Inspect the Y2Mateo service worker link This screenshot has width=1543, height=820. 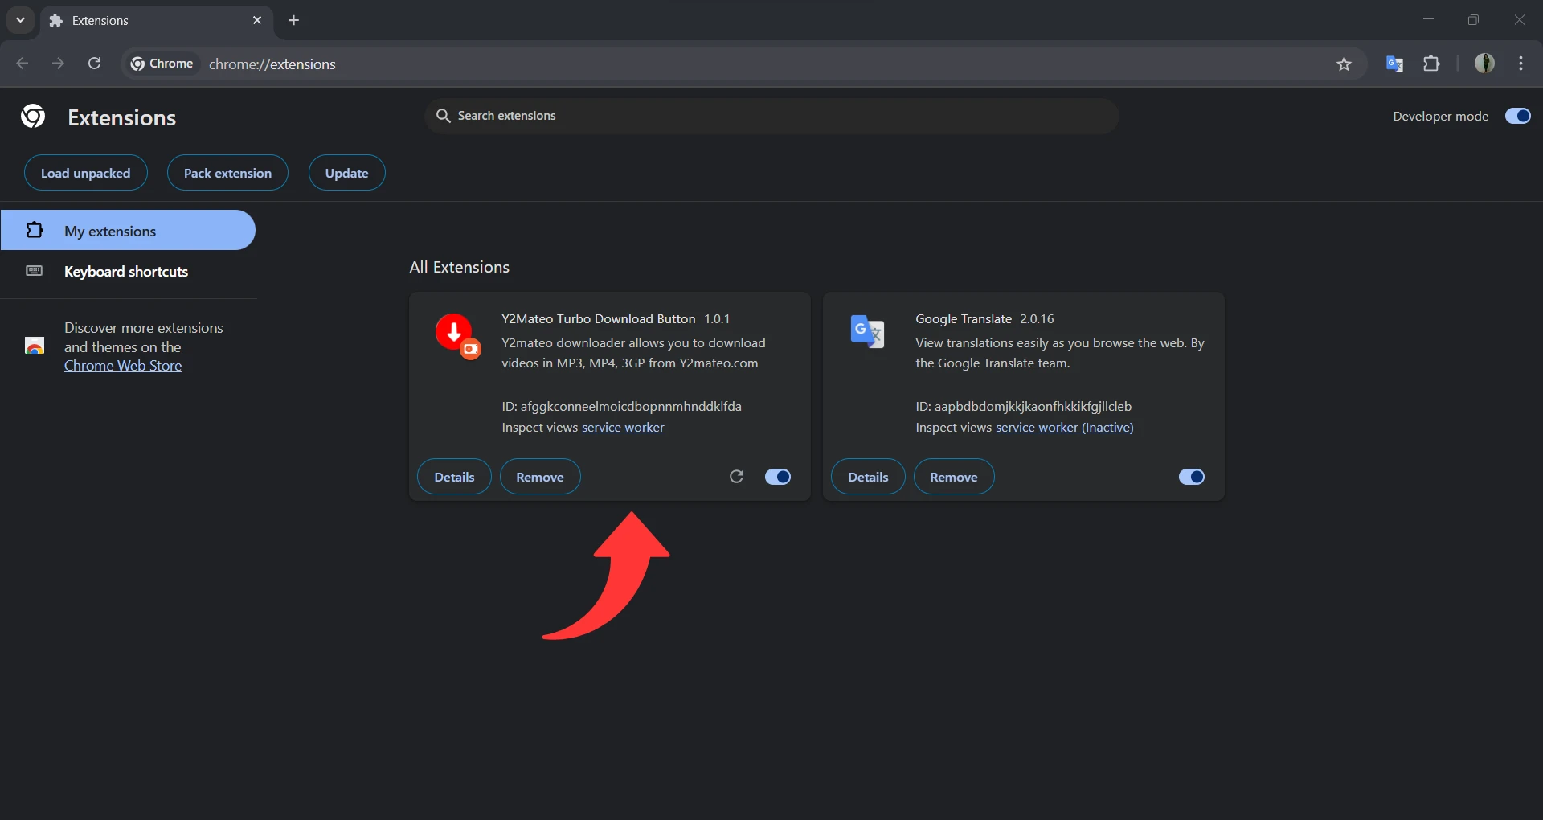(x=623, y=428)
